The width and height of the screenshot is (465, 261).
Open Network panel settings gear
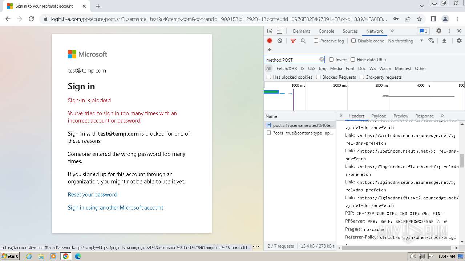[x=459, y=41]
